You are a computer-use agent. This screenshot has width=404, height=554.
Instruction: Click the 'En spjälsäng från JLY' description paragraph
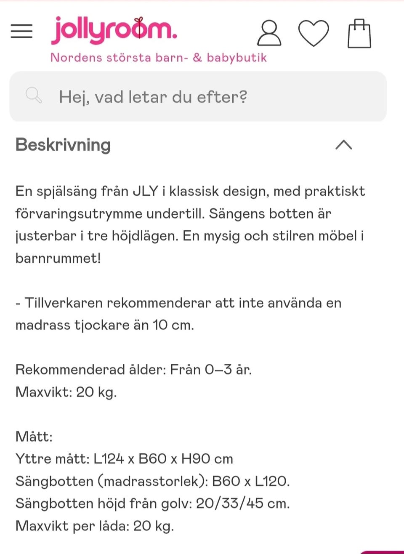(x=190, y=224)
